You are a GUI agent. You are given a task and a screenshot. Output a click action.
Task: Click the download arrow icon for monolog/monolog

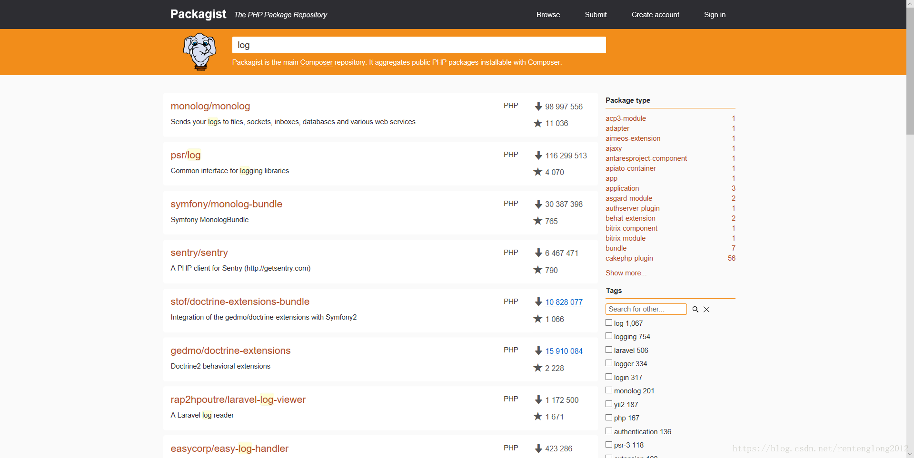[x=538, y=107]
